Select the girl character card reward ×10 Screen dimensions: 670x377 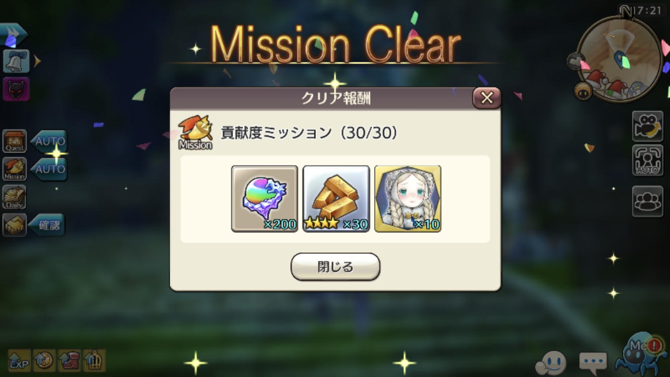pos(408,199)
